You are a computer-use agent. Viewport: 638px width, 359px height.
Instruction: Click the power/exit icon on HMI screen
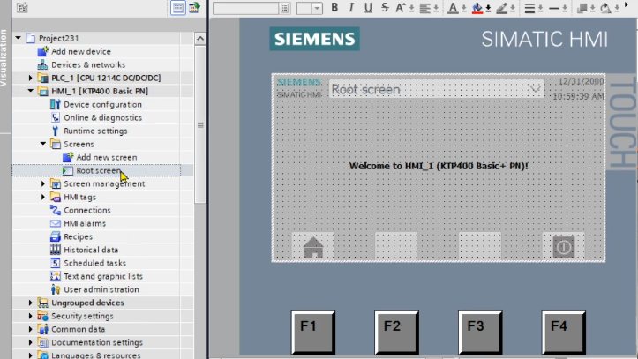click(x=564, y=247)
